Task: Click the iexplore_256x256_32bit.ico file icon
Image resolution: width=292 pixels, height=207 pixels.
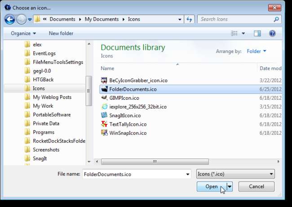Action: point(104,107)
